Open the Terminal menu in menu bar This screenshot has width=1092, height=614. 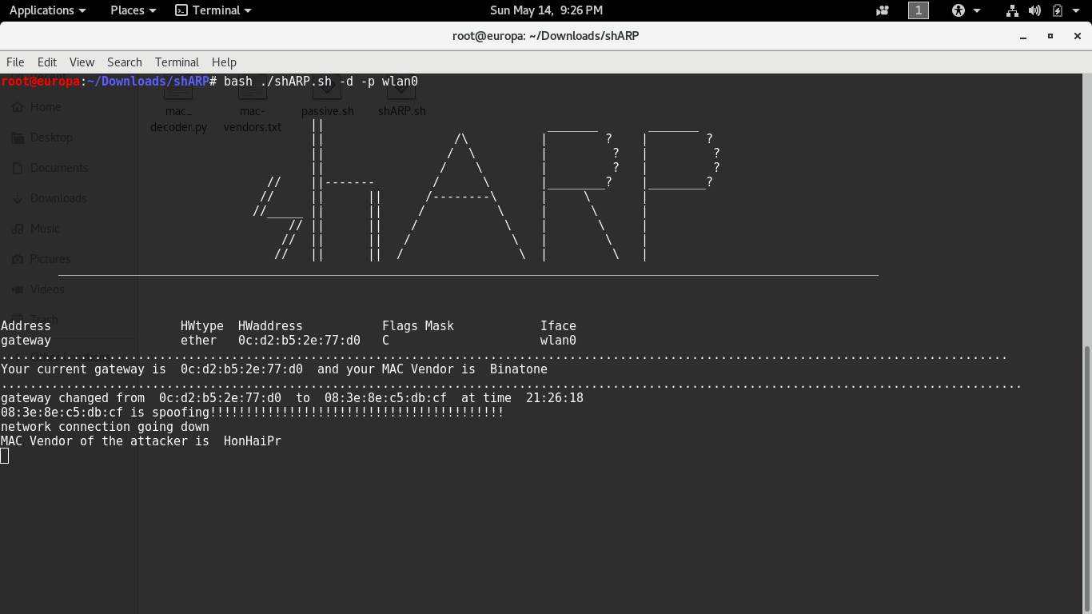(177, 62)
